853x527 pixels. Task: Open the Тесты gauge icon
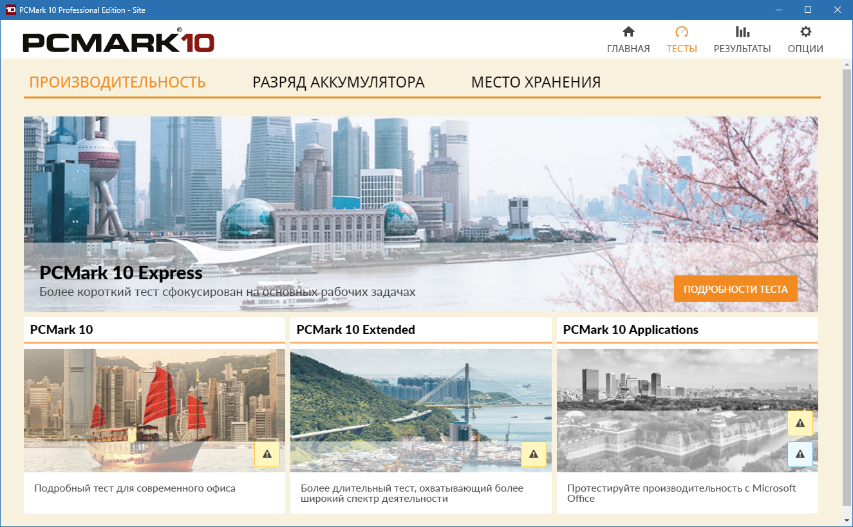pos(682,32)
